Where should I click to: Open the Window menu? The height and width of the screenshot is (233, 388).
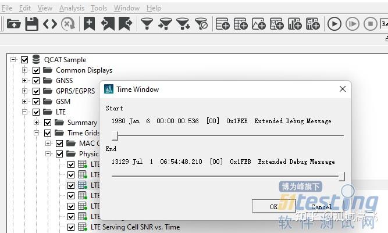click(126, 8)
